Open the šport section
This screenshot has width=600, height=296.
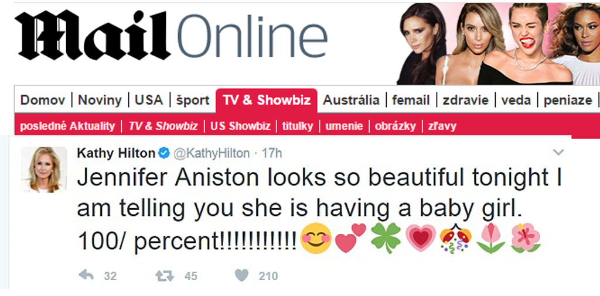192,100
